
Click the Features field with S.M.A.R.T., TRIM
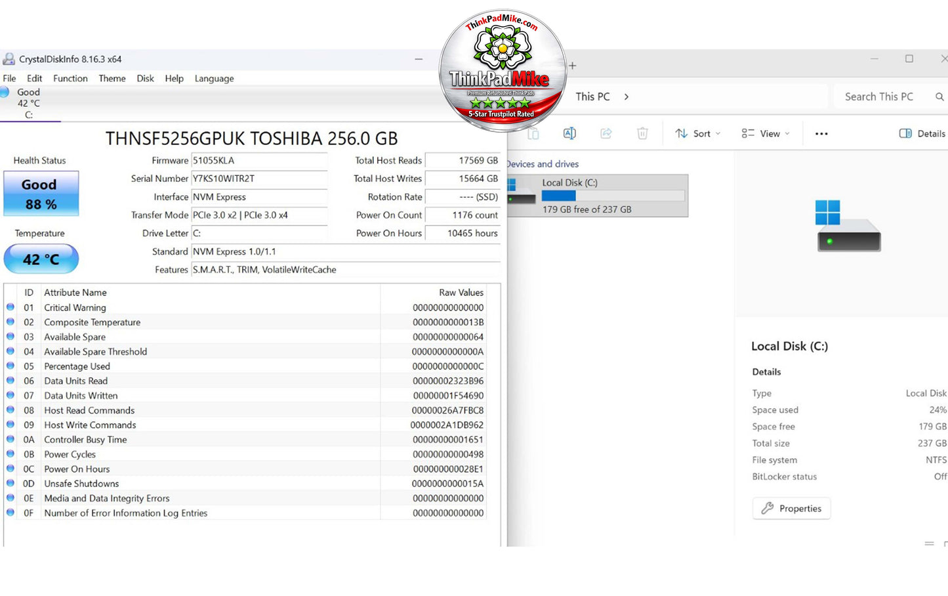[x=346, y=270]
